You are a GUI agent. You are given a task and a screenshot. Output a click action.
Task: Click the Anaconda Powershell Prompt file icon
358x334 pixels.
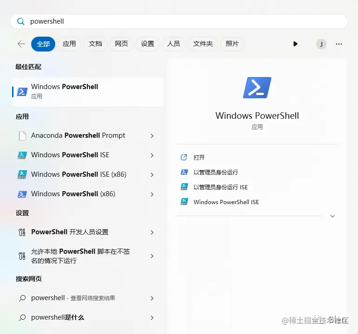[22, 136]
